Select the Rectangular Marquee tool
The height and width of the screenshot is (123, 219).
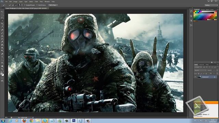[x=2, y=15]
